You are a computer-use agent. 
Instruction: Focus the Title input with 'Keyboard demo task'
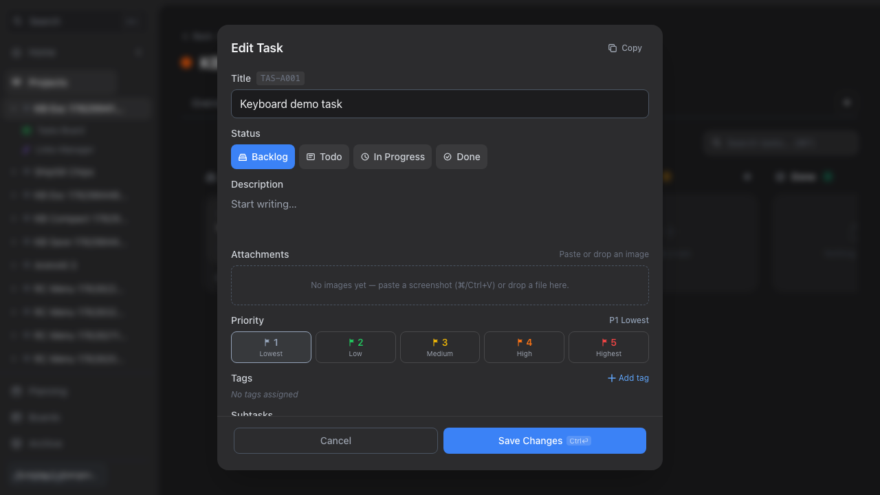point(440,104)
